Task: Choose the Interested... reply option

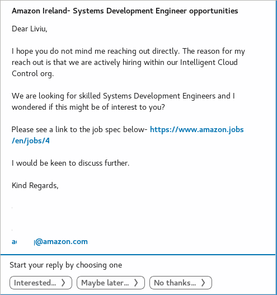Action: click(41, 283)
